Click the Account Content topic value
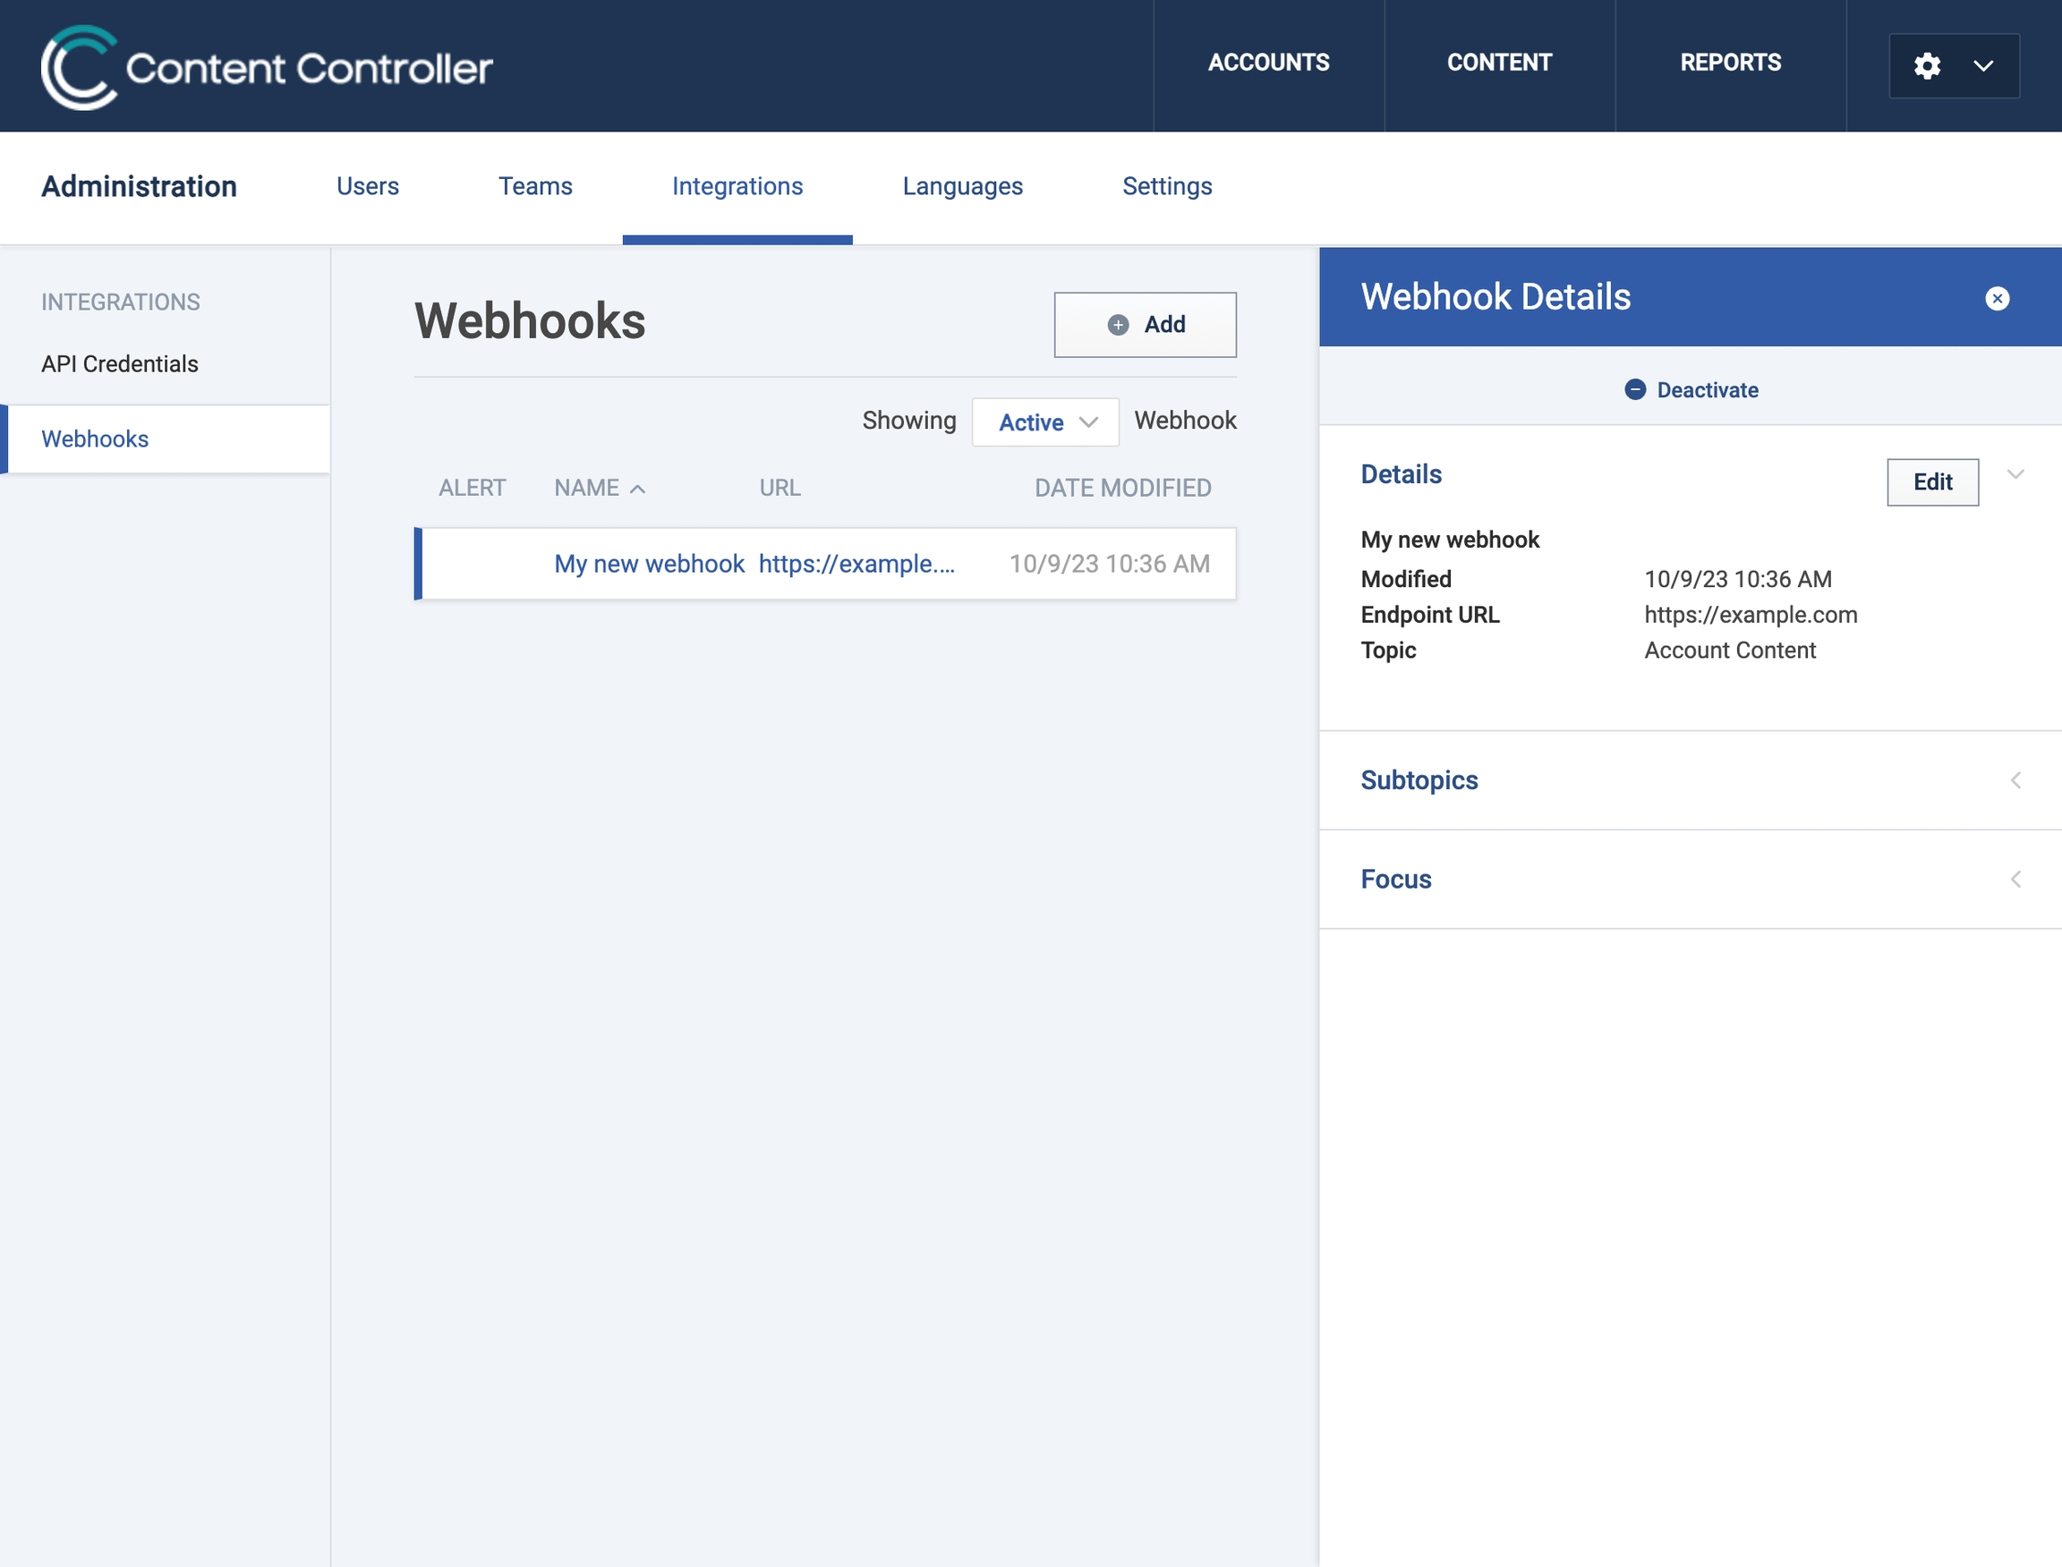Viewport: 2062px width, 1567px height. pos(1730,650)
